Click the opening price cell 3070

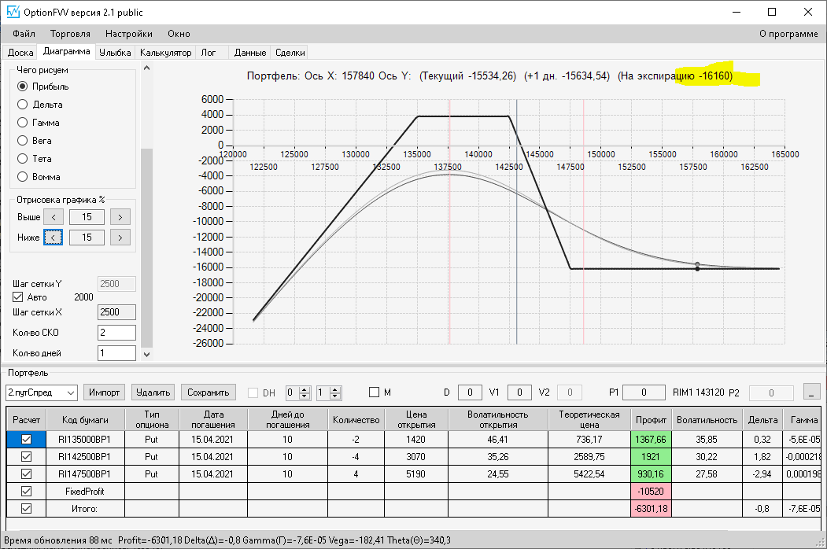point(416,457)
